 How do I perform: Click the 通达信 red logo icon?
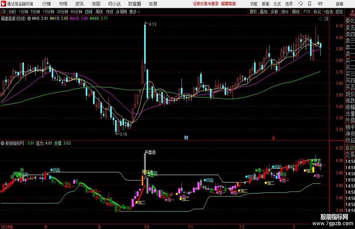(3, 4)
